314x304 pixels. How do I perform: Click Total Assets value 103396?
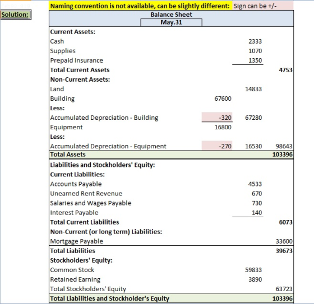click(283, 155)
